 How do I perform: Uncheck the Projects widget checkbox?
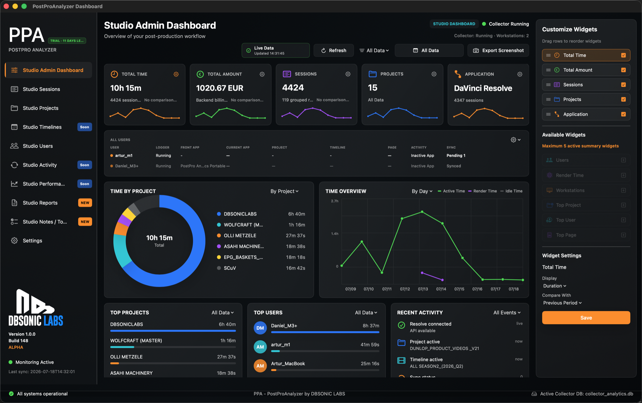point(623,99)
